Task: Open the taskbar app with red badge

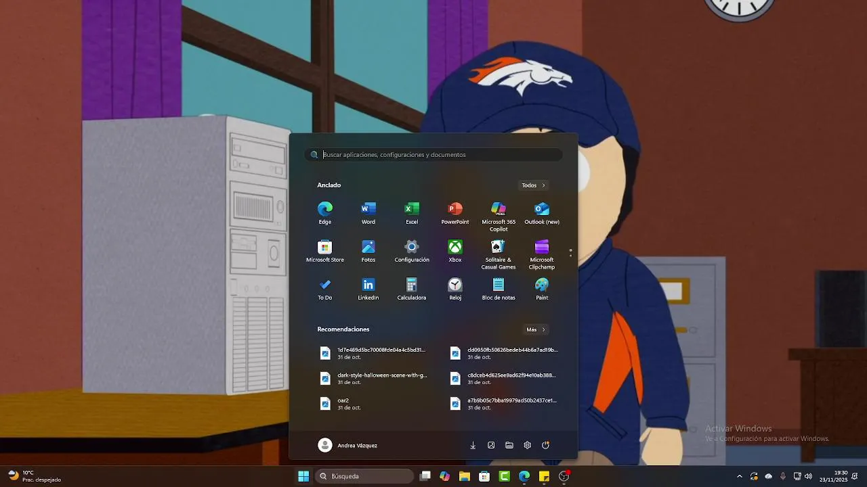Action: click(x=564, y=476)
